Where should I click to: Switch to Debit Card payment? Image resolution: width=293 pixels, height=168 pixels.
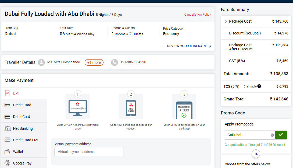(24, 117)
